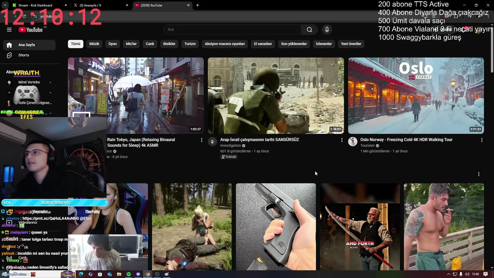Click the YouTube search input field
Image resolution: width=494 pixels, height=278 pixels.
tap(232, 30)
